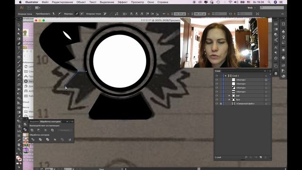Viewport: 302px width, 170px height.
Task: Open the Окно menu
Action: 151,2
